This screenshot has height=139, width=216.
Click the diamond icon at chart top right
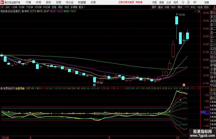(x=195, y=11)
